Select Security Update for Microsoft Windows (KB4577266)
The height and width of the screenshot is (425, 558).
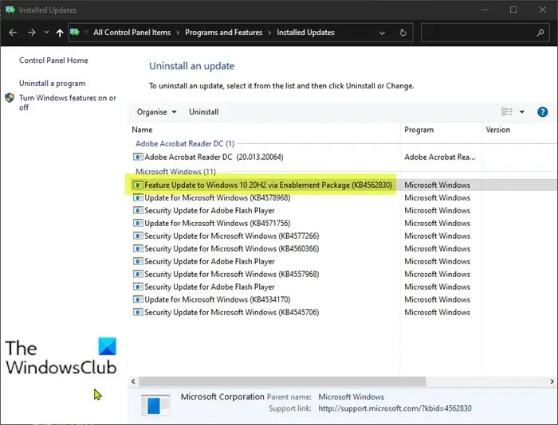pyautogui.click(x=231, y=236)
